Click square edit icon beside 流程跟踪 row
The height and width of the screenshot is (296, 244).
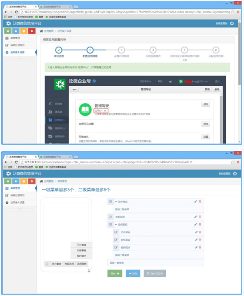point(110,225)
